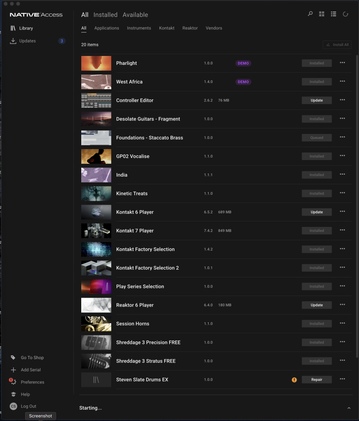Open the search magnifier icon
This screenshot has width=359, height=421.
pyautogui.click(x=310, y=14)
